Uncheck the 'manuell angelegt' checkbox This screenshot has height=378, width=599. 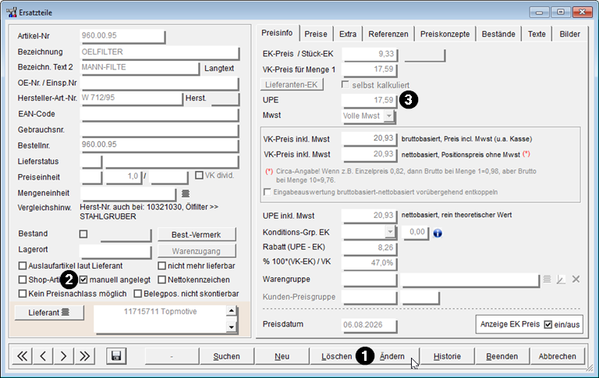(x=83, y=280)
